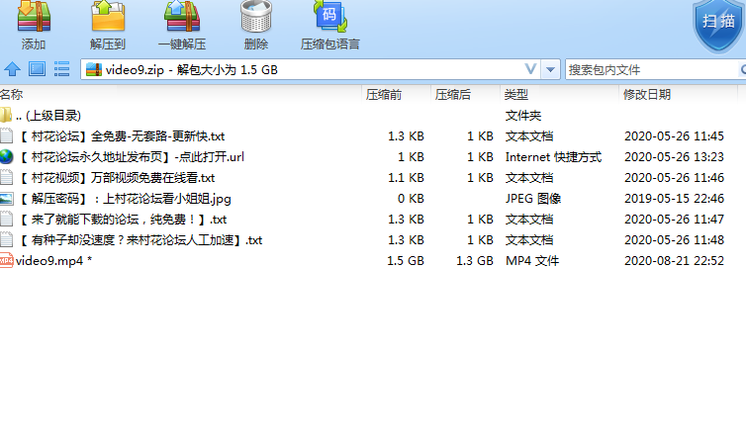Image resolution: width=746 pixels, height=446 pixels.
Task: Select the 村花论坛永久地址发布页 .url shortcut
Action: pyautogui.click(x=131, y=157)
